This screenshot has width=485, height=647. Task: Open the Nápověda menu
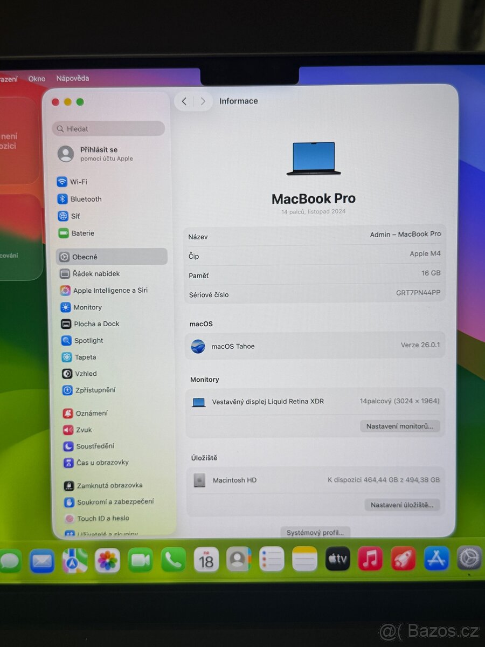pos(73,79)
